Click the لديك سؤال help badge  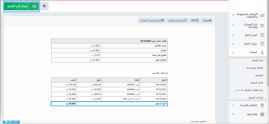point(12,122)
